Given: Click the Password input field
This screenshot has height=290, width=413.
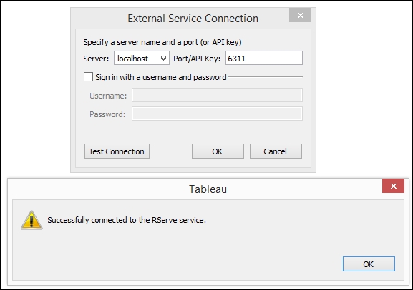Looking at the screenshot, I should tap(217, 114).
